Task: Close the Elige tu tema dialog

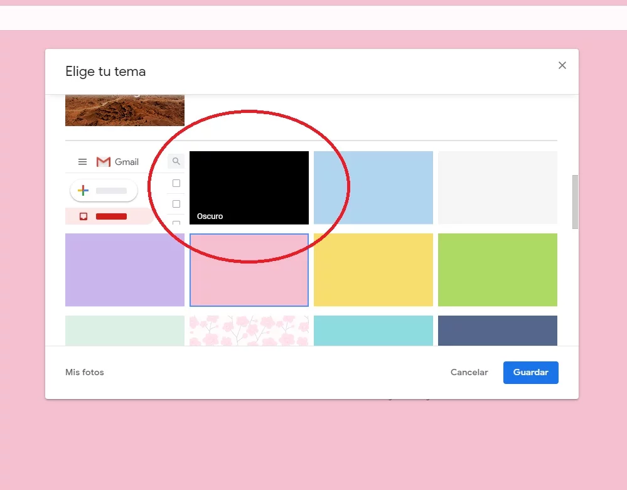Action: pos(562,65)
